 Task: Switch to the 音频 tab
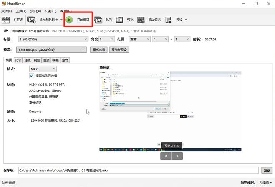coord(46,60)
